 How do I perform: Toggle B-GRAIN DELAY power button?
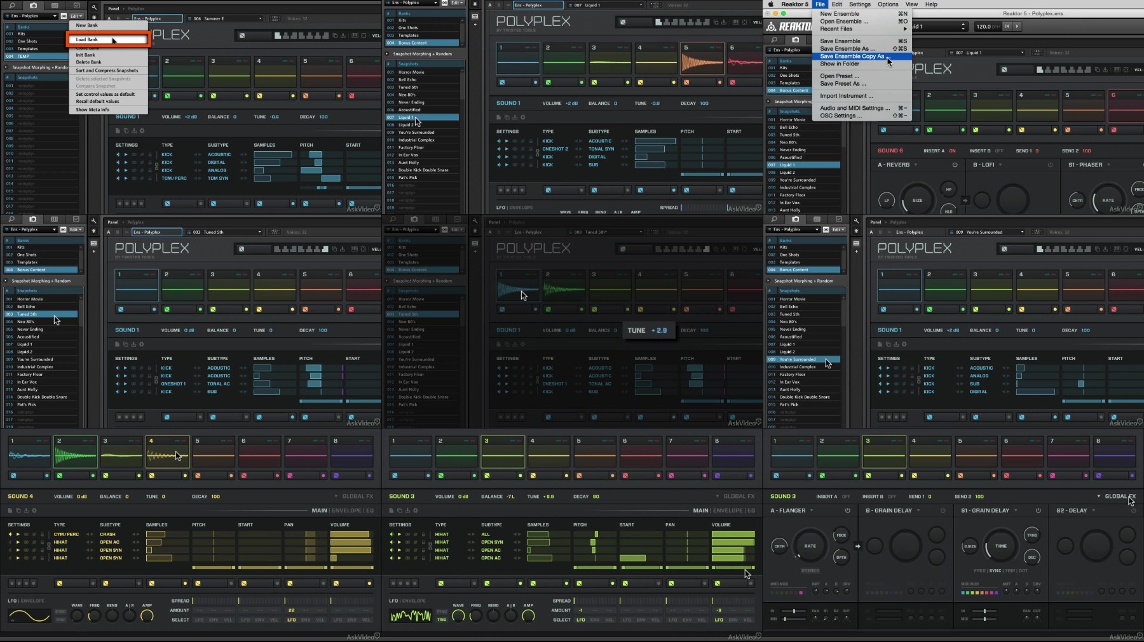coord(943,511)
